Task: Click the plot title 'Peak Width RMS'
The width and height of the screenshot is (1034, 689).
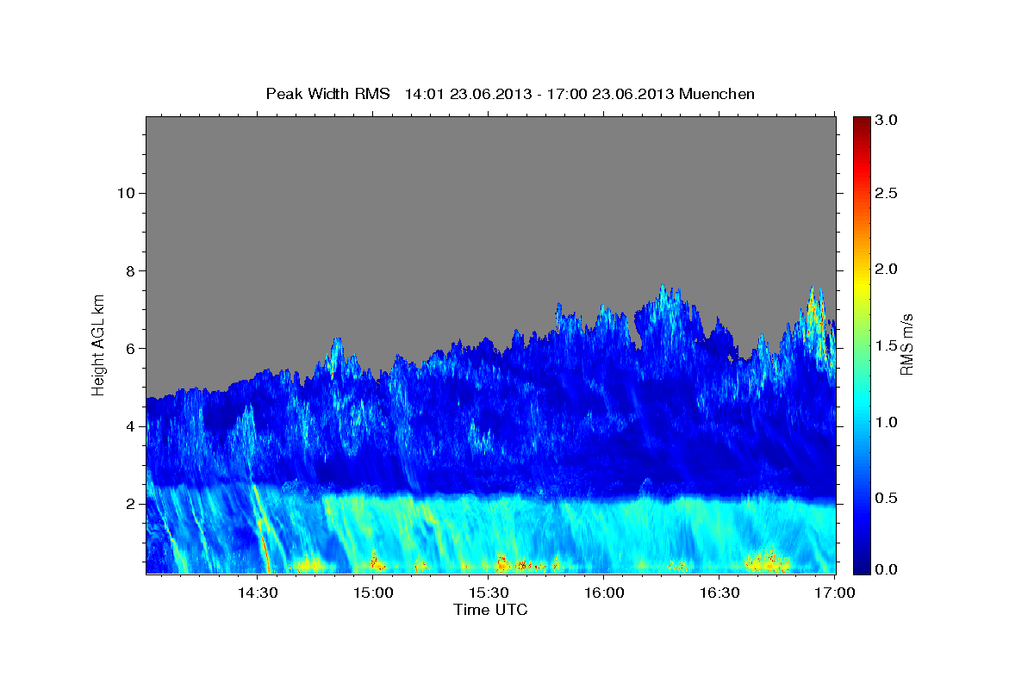Action: [328, 93]
